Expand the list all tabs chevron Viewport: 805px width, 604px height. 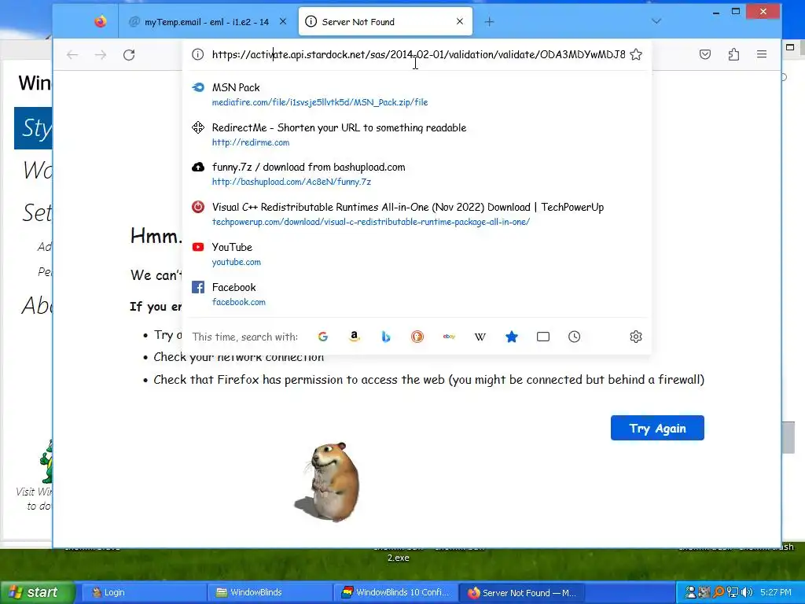pos(656,21)
